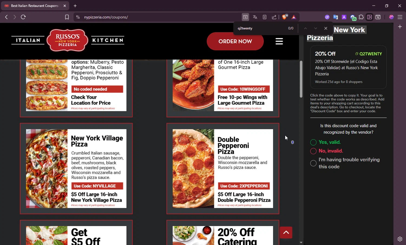Open the website hamburger navigation menu
The width and height of the screenshot is (406, 245).
pos(279,41)
